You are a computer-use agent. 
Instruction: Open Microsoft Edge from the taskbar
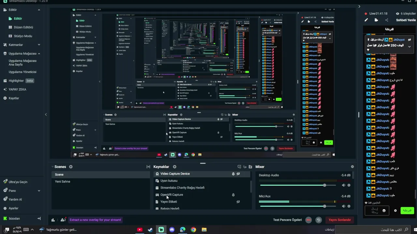(182, 230)
